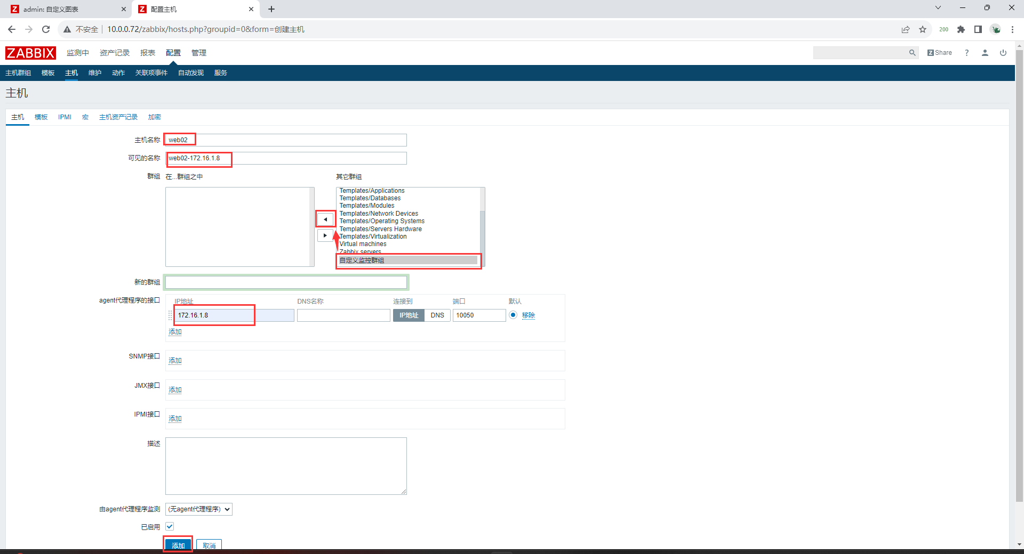Click the not-secure warning icon

tap(67, 29)
